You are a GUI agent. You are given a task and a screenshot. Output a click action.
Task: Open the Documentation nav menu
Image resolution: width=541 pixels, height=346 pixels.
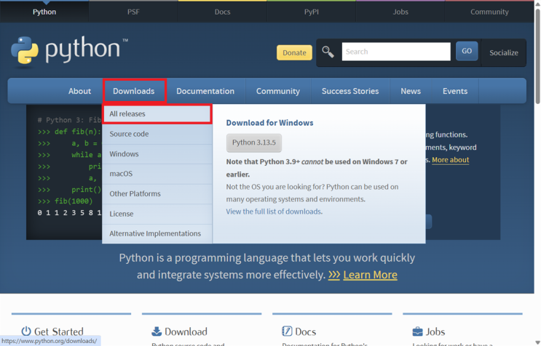(x=205, y=92)
